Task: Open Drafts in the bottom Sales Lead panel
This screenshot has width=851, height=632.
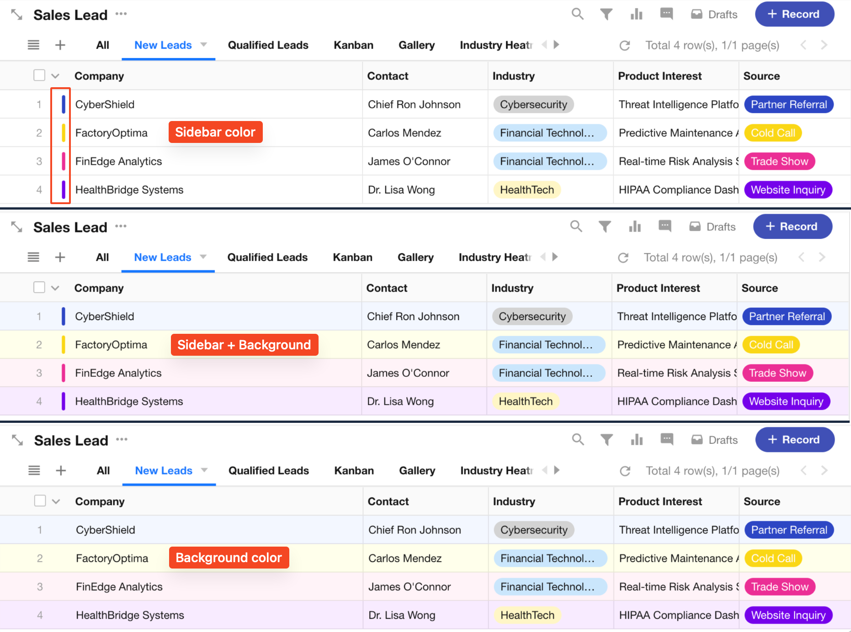Action: (714, 440)
